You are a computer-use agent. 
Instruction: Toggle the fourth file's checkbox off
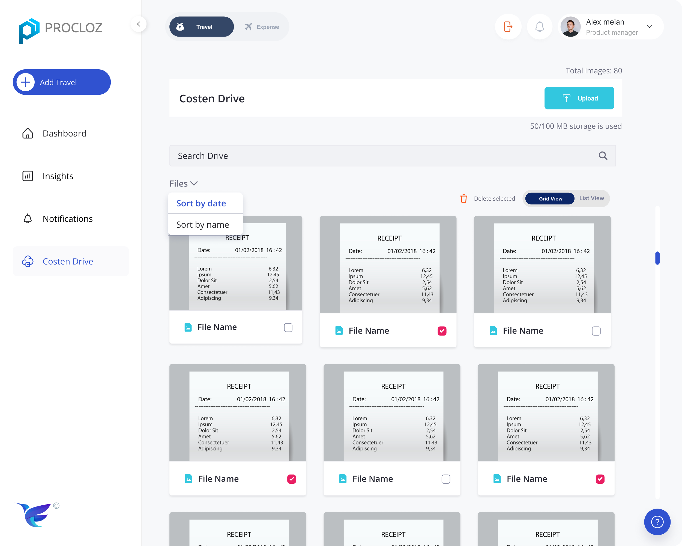pos(291,479)
